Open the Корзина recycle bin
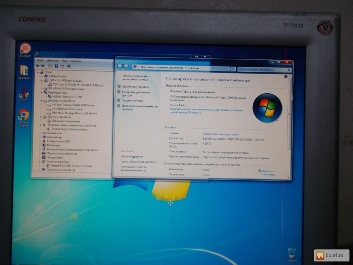353x265 pixels. pos(292,253)
